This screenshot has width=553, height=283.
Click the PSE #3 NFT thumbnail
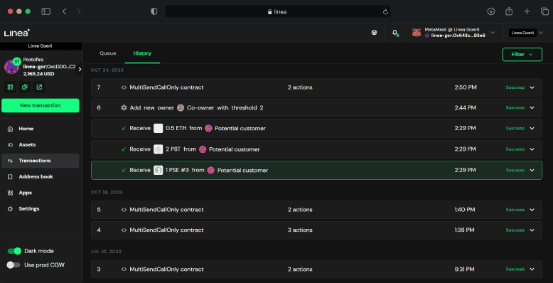coord(159,170)
